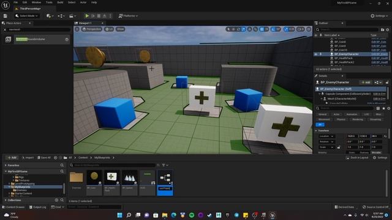The height and width of the screenshot is (220, 392).
Task: Activate the Scale tool in viewport toolbar
Action: (244, 29)
